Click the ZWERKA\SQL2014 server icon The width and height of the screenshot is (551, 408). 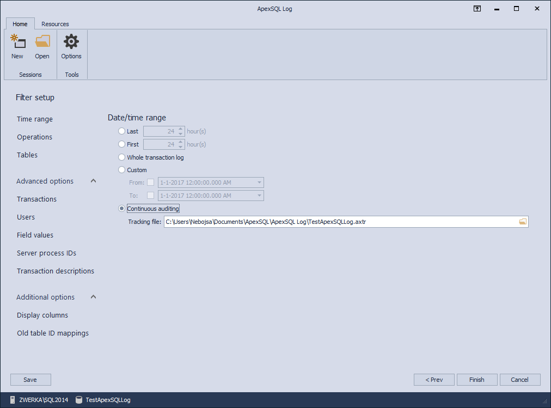(x=13, y=400)
